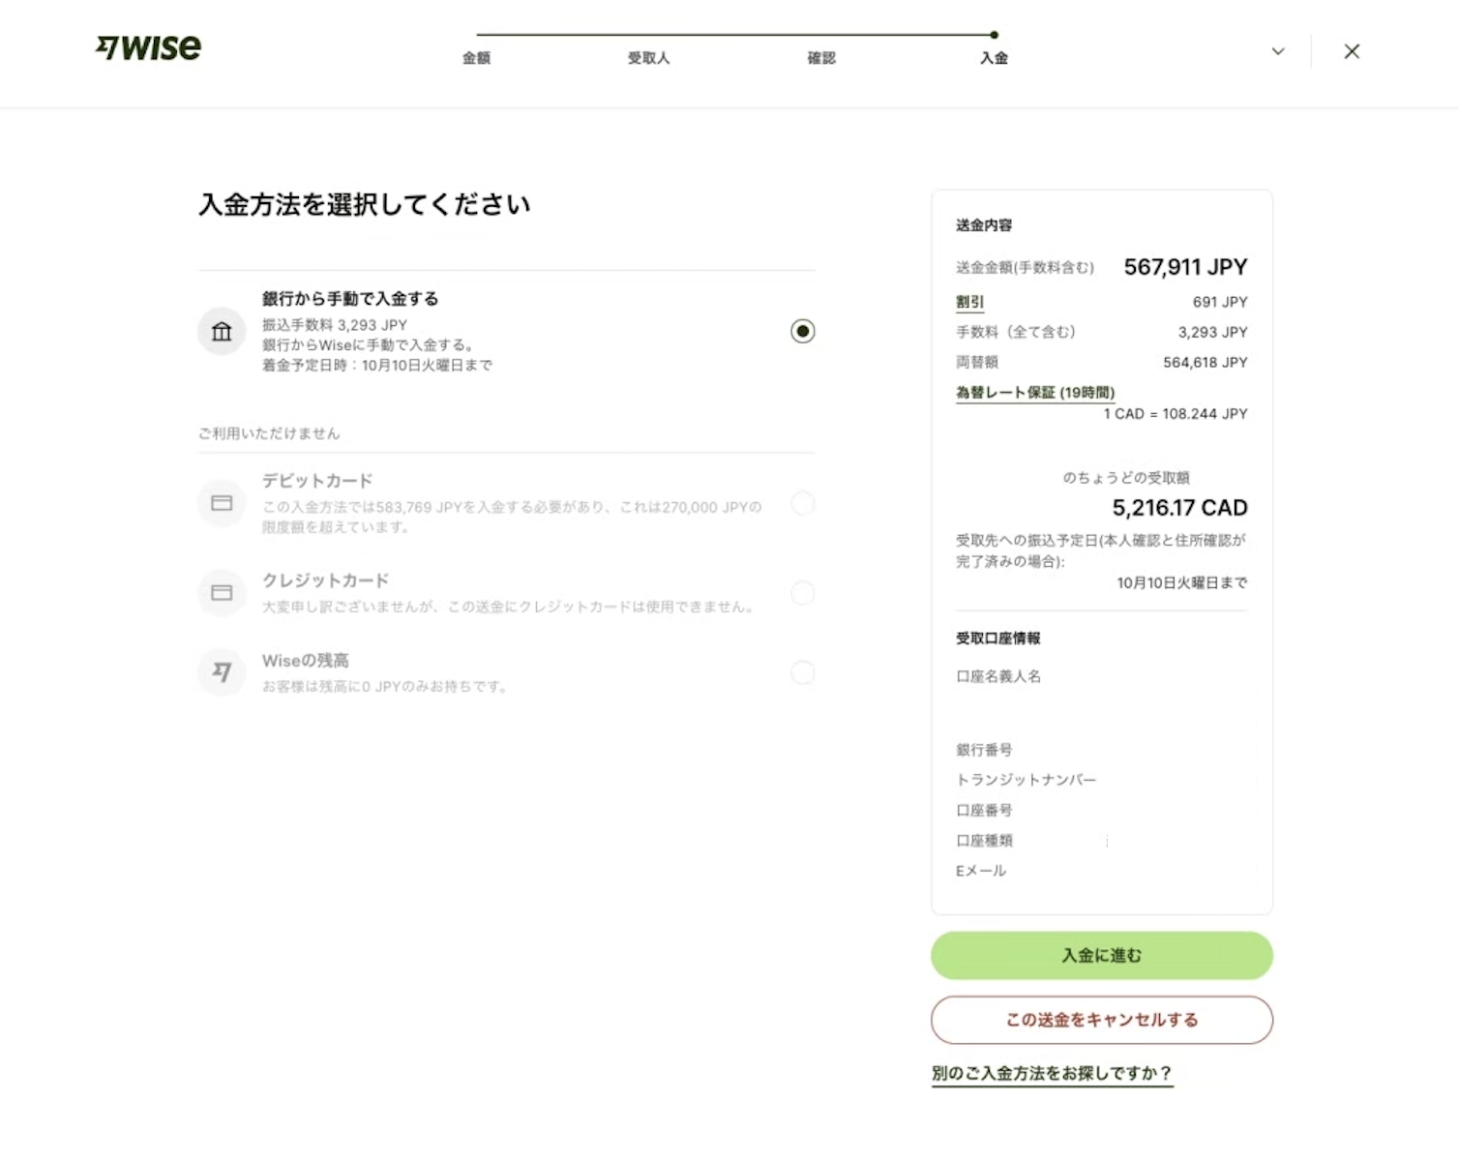Viewport: 1459px width, 1159px height.
Task: Select the デビットカード radio button
Action: pyautogui.click(x=802, y=503)
